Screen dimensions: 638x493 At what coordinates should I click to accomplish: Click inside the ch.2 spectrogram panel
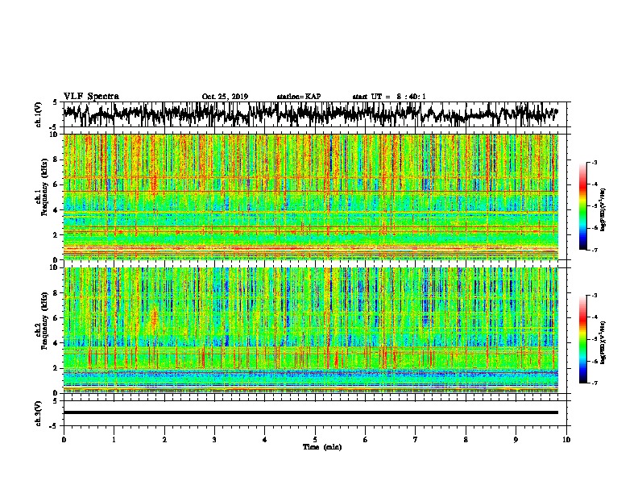click(310, 330)
